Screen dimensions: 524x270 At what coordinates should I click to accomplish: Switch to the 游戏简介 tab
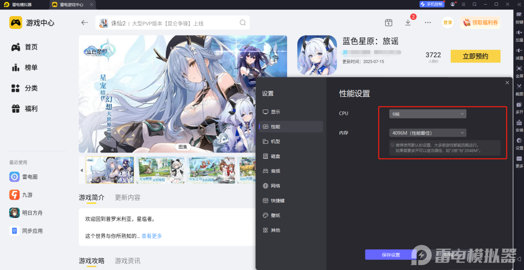91,198
